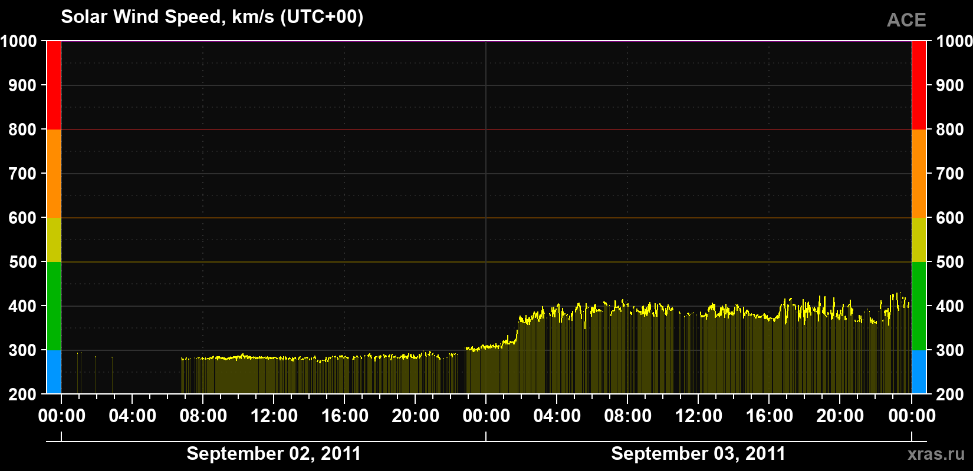Click the 500 label on the left axis

(22, 262)
